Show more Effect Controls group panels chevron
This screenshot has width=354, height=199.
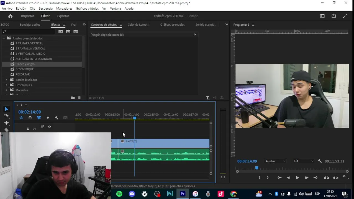pos(227,25)
